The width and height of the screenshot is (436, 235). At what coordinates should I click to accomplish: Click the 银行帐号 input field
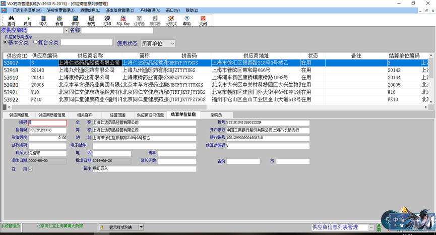[x=268, y=138]
